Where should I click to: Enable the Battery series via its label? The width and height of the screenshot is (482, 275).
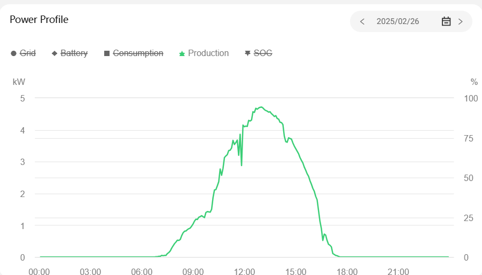pyautogui.click(x=74, y=53)
